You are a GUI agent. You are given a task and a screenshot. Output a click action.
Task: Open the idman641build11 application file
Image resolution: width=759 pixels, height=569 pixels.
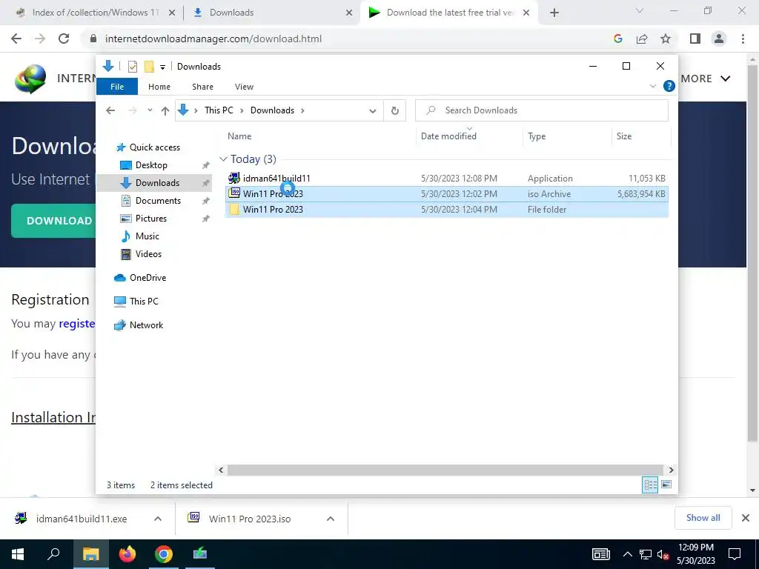(x=276, y=178)
